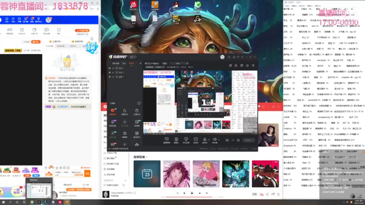This screenshot has height=205, width=365.
Task: Open user avatar in browser blue header
Action: tap(48, 20)
